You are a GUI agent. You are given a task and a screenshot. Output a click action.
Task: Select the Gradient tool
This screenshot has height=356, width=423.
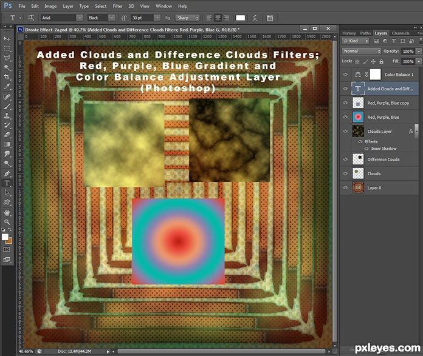[x=7, y=144]
